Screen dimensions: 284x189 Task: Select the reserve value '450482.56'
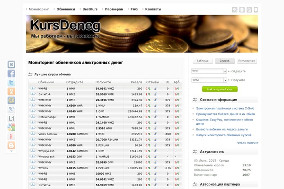[x=135, y=117]
